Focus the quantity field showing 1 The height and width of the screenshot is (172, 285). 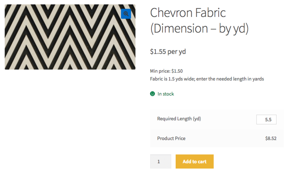[160, 162]
